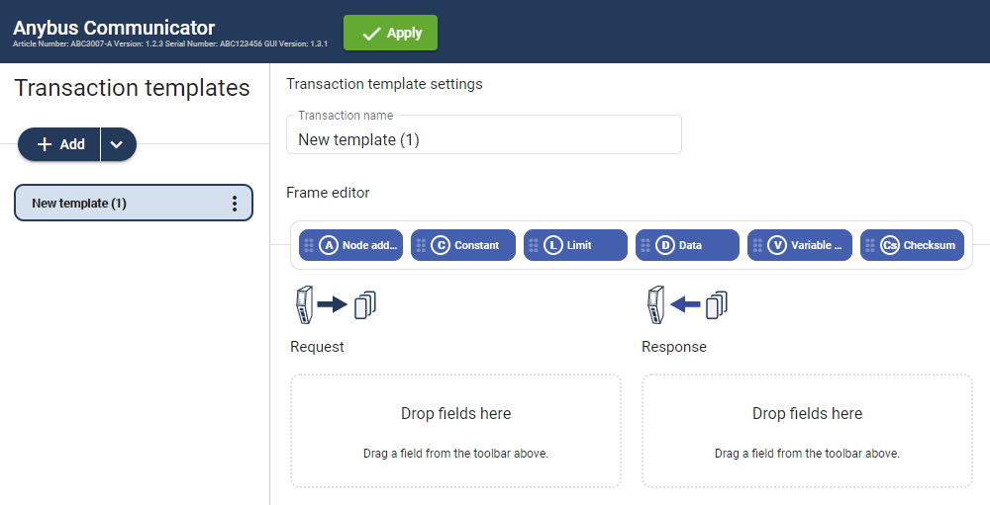Click the Response label
Image resolution: width=990 pixels, height=505 pixels.
click(x=673, y=347)
